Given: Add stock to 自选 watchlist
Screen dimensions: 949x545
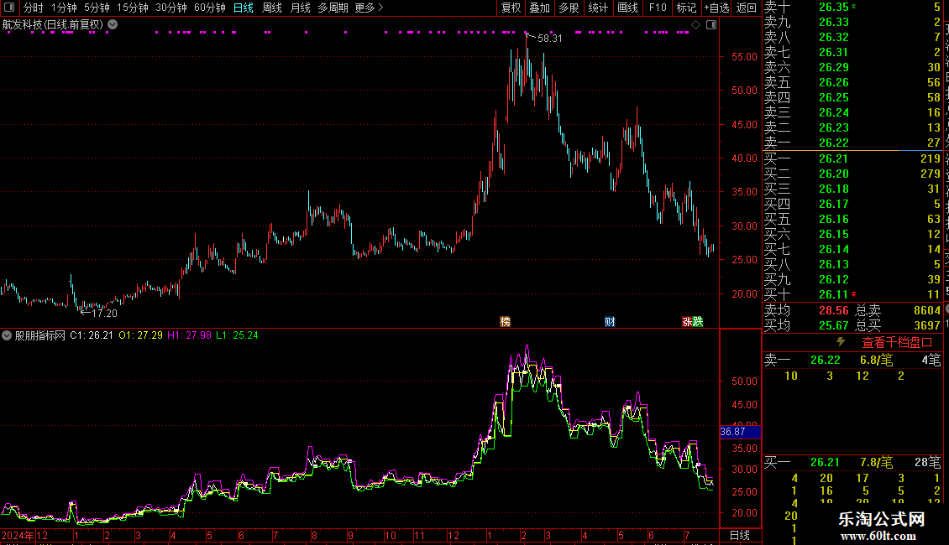Looking at the screenshot, I should coord(717,8).
